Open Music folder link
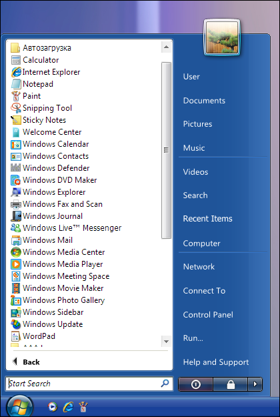 (x=194, y=148)
